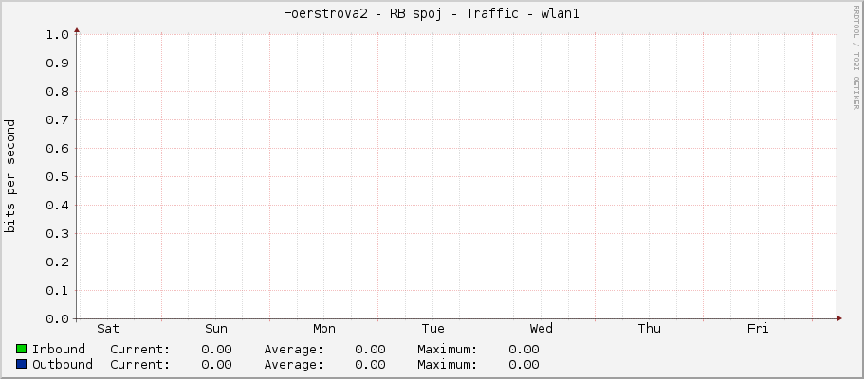Viewport: 864px width, 379px height.
Task: Click the Outbound row 'Maximum:' label
Action: click(448, 365)
